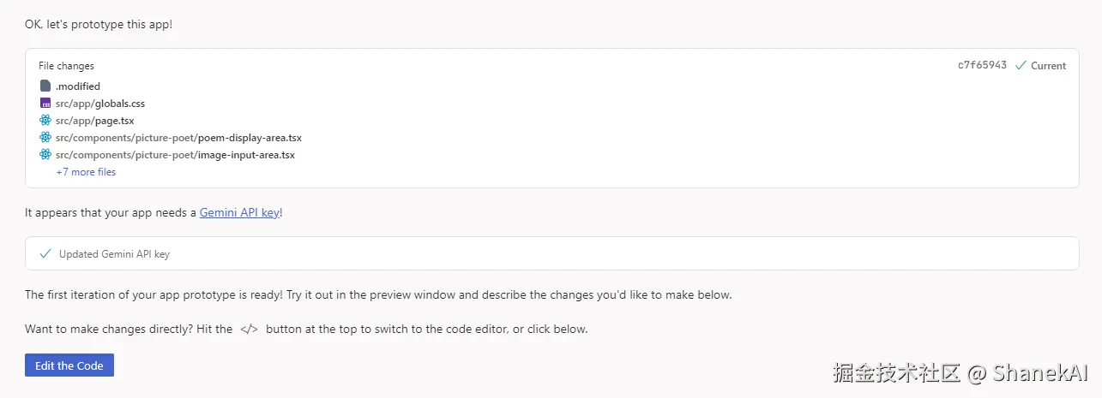Open the src/app/globals.css file name
Screen dimensions: 1102x398
click(x=100, y=104)
